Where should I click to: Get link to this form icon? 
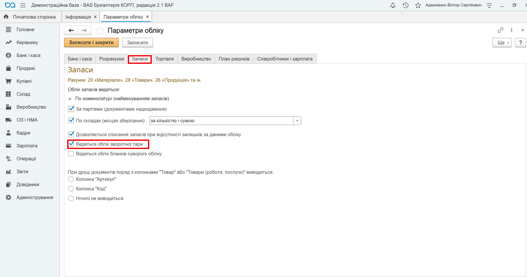tap(501, 30)
